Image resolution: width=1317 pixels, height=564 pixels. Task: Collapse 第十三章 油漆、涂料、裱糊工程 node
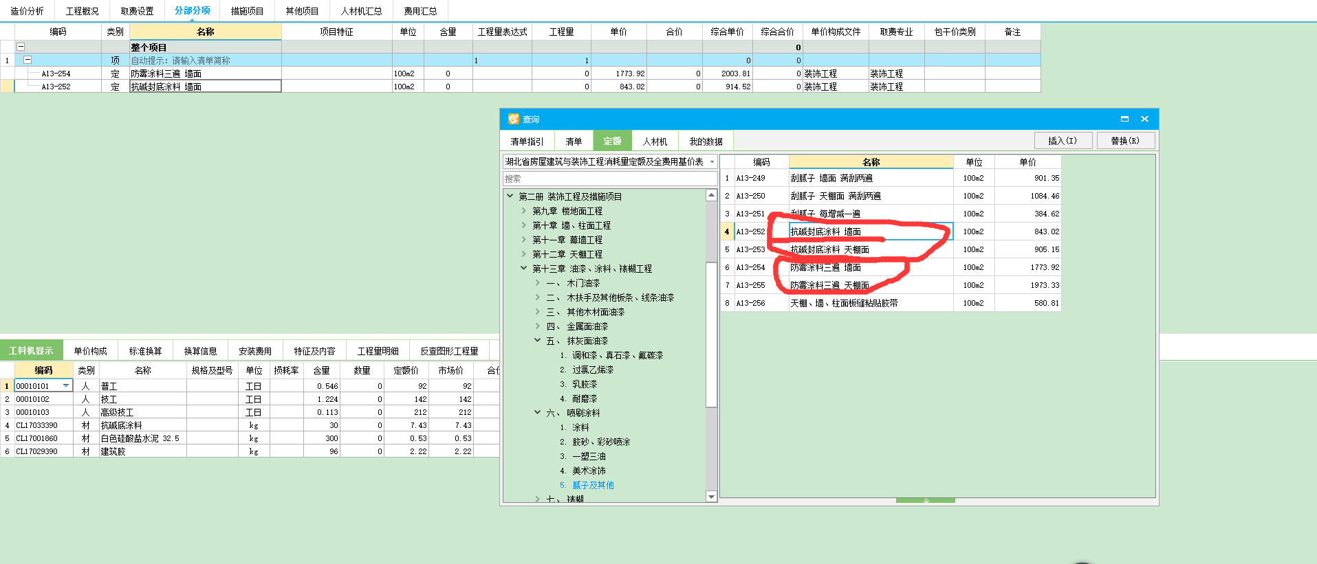coord(524,268)
